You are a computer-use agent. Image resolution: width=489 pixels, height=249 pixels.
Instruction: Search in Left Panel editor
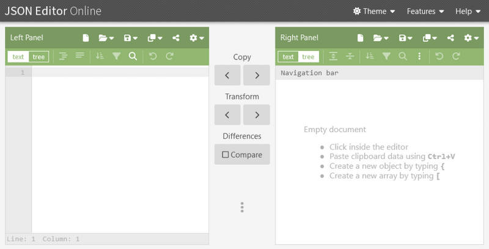click(133, 56)
